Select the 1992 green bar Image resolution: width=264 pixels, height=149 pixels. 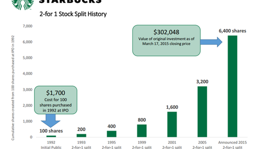[x=51, y=136]
